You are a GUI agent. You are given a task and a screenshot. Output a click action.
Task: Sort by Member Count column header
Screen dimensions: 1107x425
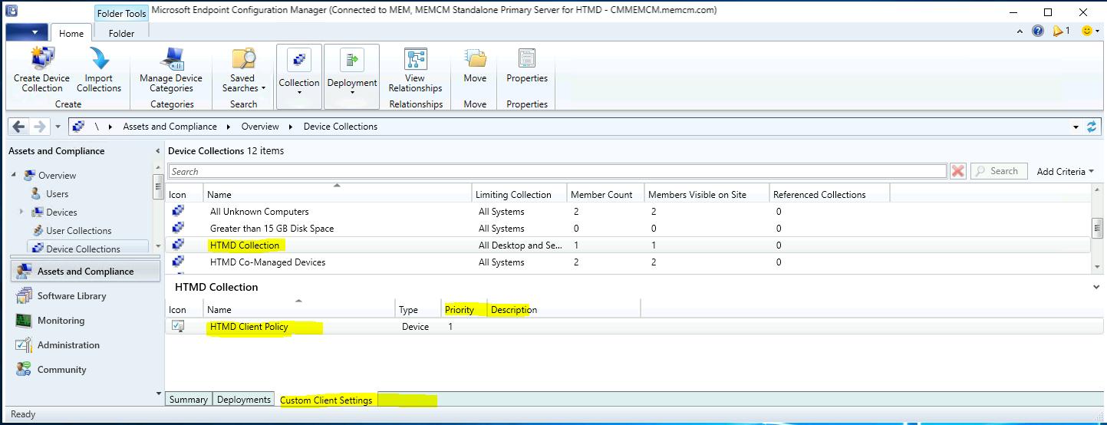pyautogui.click(x=605, y=195)
